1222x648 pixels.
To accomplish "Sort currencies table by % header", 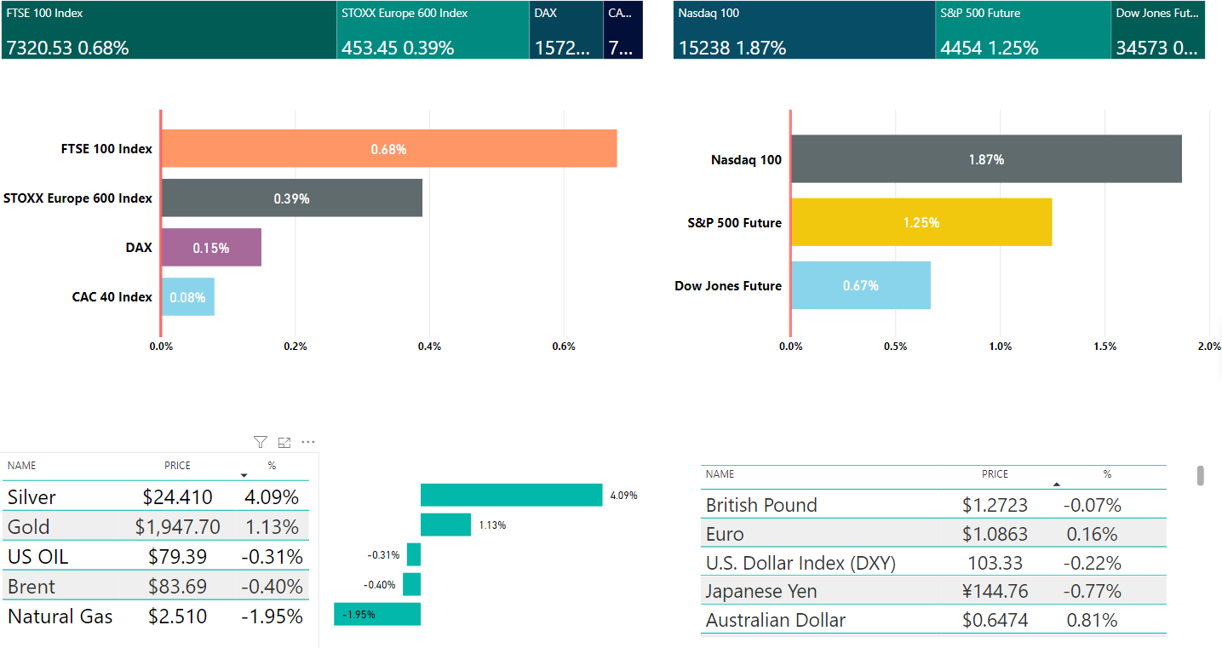I will coord(1107,474).
